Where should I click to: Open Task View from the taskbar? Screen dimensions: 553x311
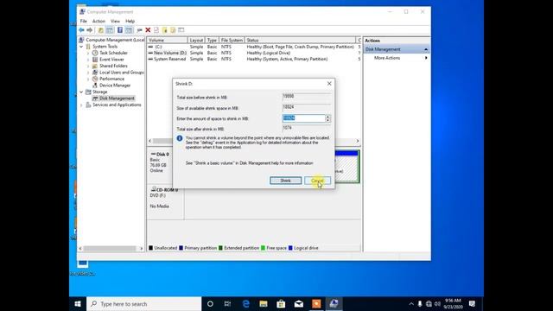point(227,303)
